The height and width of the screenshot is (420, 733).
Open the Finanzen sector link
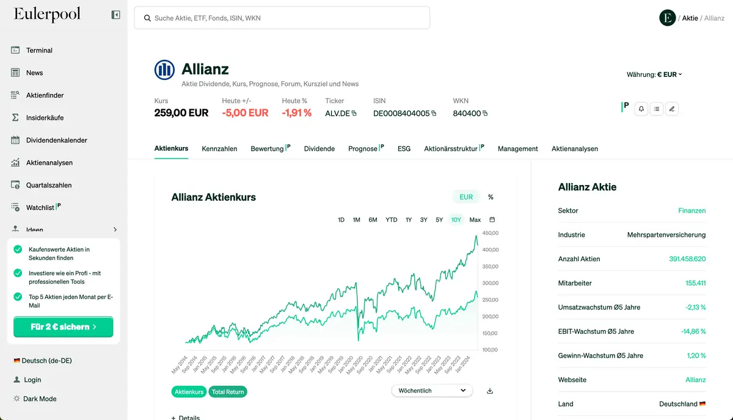pyautogui.click(x=691, y=211)
